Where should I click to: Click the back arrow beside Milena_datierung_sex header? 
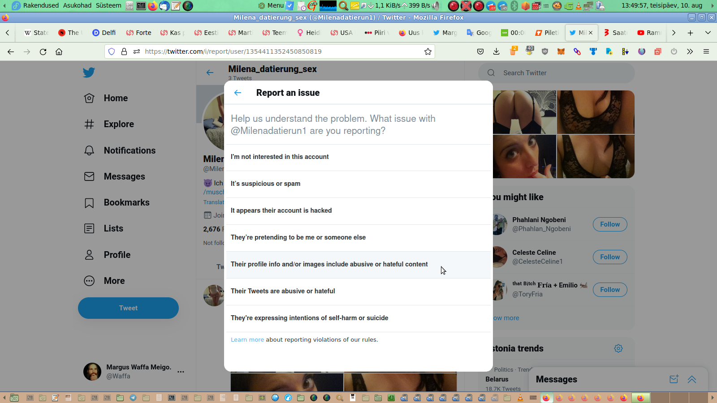coord(210,73)
